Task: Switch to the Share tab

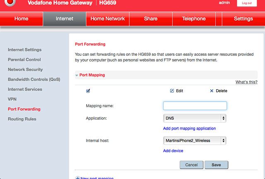Action: 151,19
